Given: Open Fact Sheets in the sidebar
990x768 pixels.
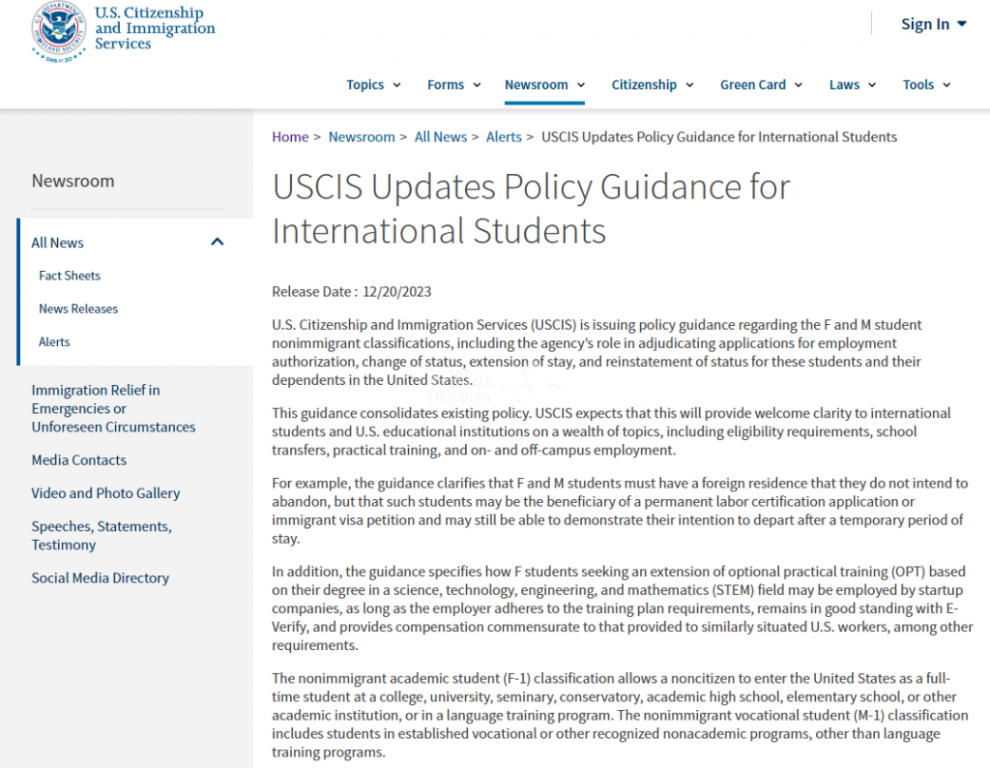Looking at the screenshot, I should (x=70, y=276).
